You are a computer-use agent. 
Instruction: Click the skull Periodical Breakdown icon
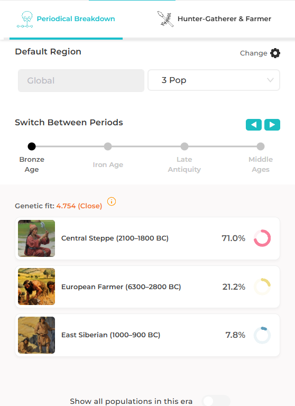(x=25, y=19)
